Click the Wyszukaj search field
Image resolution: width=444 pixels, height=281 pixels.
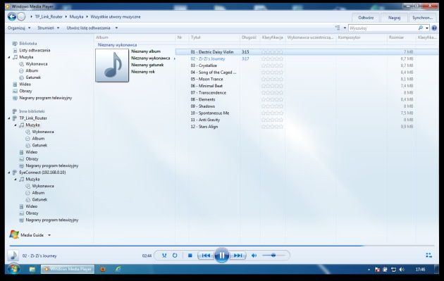(383, 28)
